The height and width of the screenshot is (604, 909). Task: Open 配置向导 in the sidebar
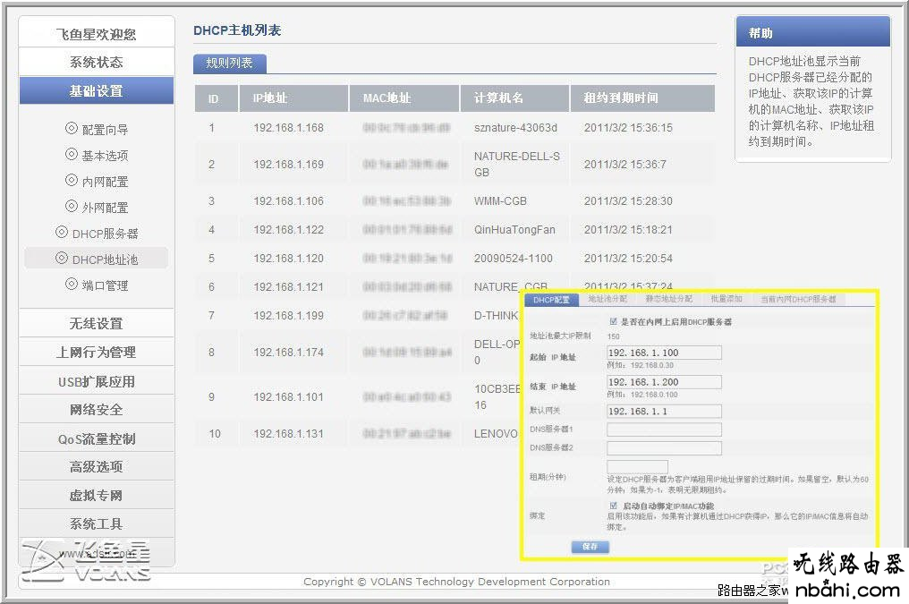105,130
